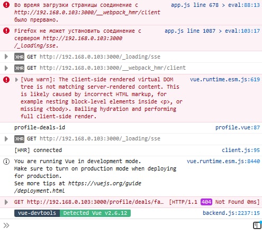Expand the second GET _loading/sse request
The height and width of the screenshot is (246, 262).
pos(6,139)
